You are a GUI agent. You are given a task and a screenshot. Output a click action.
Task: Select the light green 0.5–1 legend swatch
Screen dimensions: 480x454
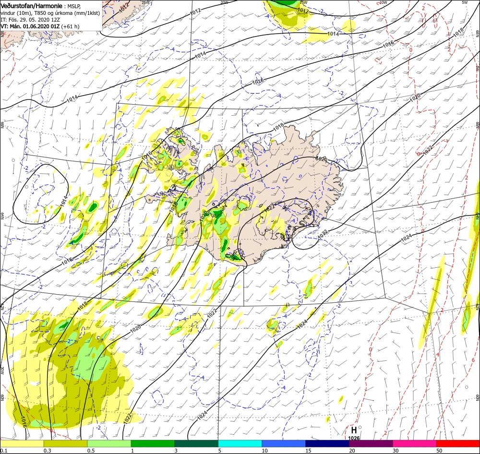109,443
